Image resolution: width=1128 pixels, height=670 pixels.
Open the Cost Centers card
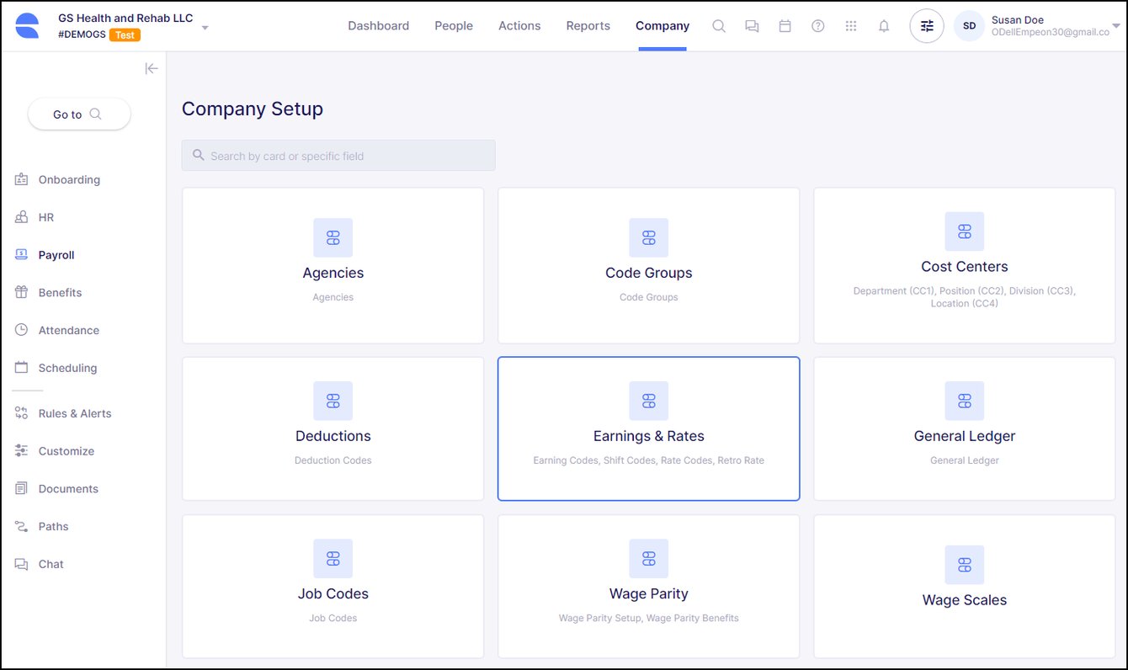964,266
